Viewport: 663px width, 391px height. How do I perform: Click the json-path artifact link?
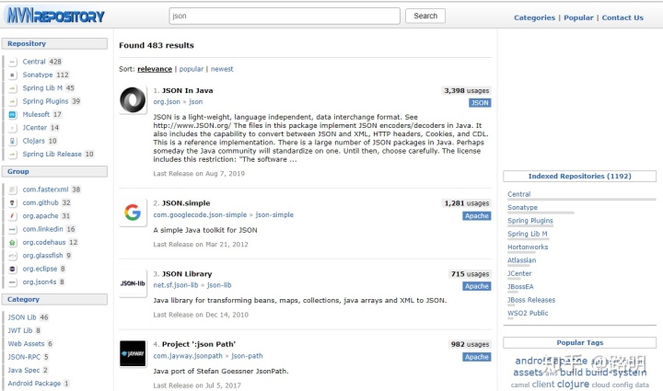click(247, 356)
